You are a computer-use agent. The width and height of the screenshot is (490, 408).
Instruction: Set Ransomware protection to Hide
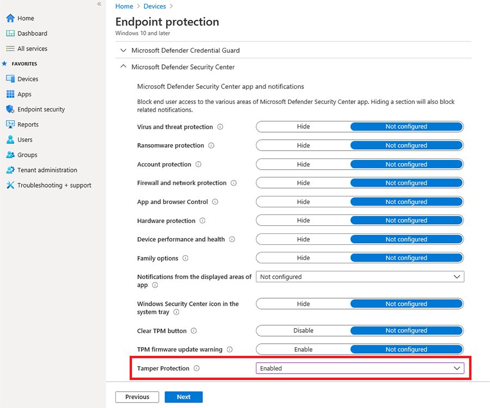coord(303,145)
